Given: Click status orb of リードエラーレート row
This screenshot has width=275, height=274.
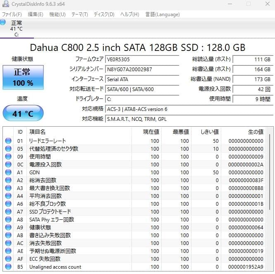Looking at the screenshot, I should pyautogui.click(x=8, y=141).
